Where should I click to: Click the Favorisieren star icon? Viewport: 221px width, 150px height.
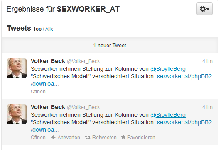(x=123, y=137)
